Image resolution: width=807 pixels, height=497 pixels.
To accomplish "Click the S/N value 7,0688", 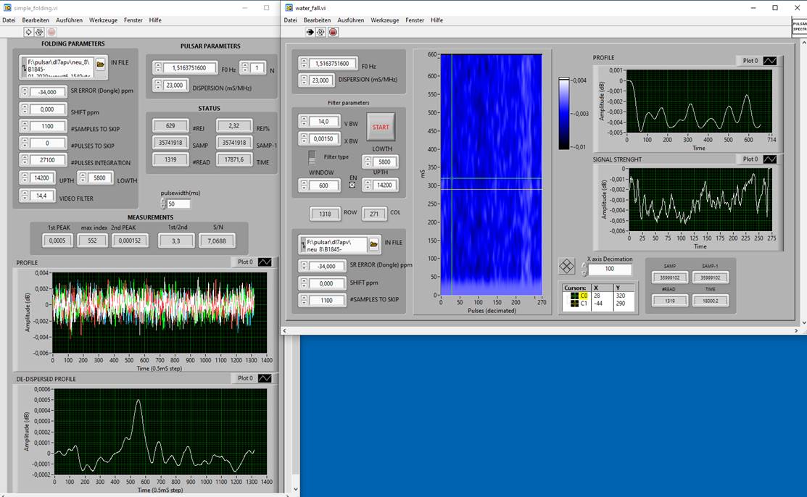I will (x=217, y=241).
